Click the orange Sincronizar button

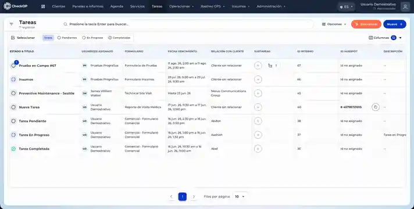pyautogui.click(x=366, y=24)
